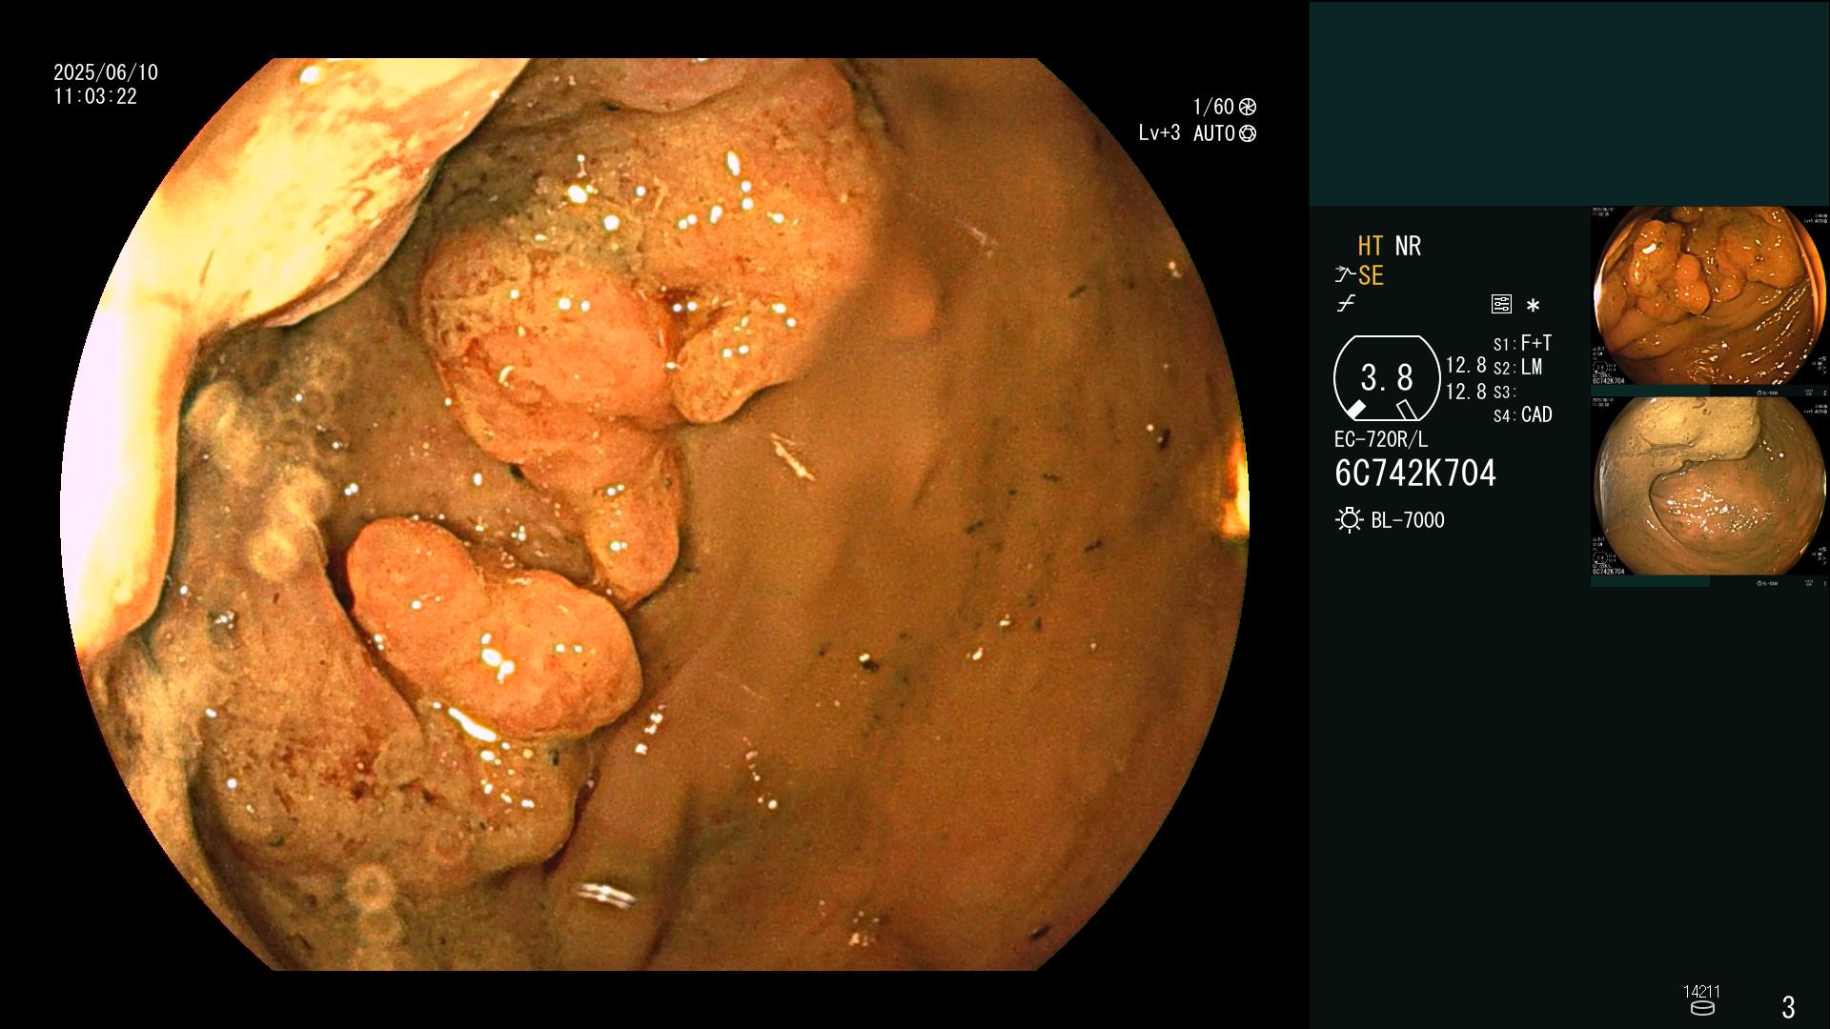This screenshot has width=1830, height=1029.
Task: Click the HT indicator
Action: (x=1371, y=246)
